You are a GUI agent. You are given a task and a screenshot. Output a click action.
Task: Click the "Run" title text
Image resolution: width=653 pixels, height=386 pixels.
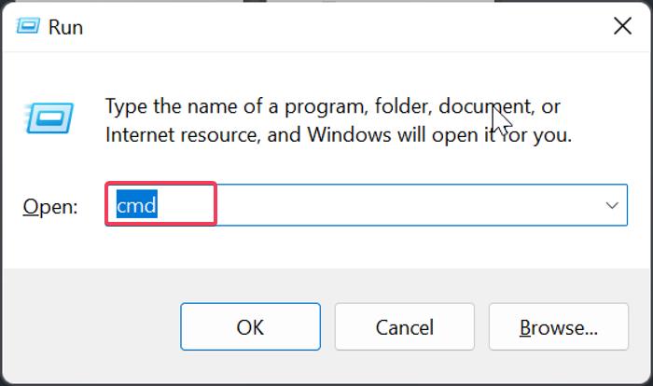65,27
